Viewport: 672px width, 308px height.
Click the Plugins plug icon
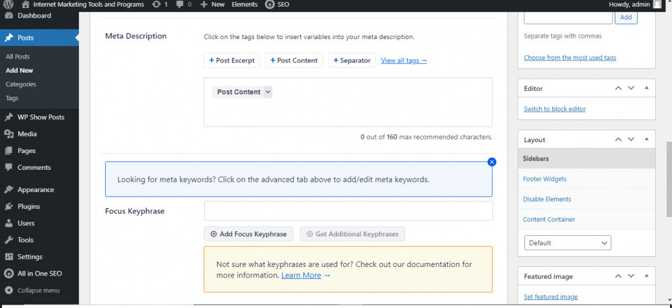pyautogui.click(x=9, y=206)
